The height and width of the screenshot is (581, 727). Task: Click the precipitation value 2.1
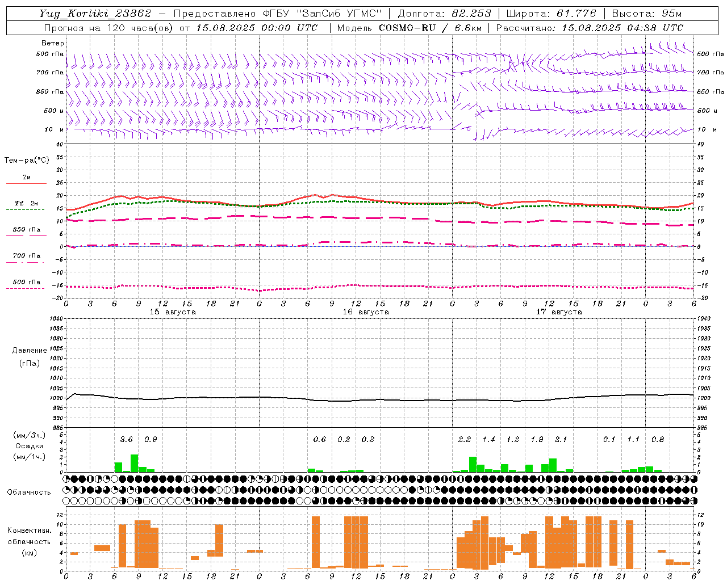[x=561, y=440]
